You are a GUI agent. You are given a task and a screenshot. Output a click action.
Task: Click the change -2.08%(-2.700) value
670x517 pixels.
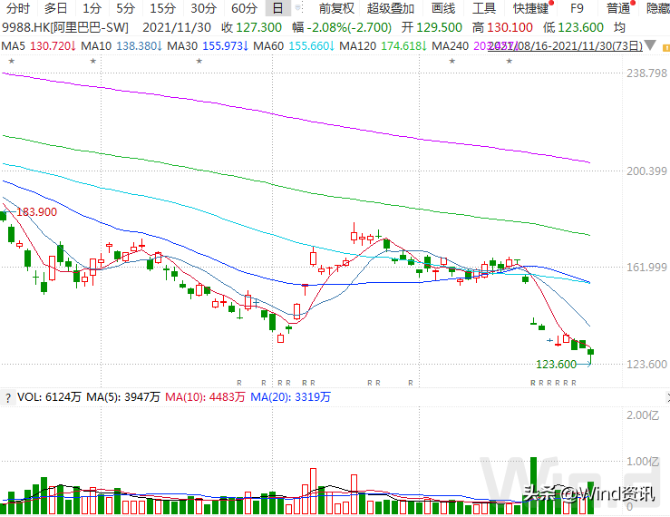pos(349,28)
